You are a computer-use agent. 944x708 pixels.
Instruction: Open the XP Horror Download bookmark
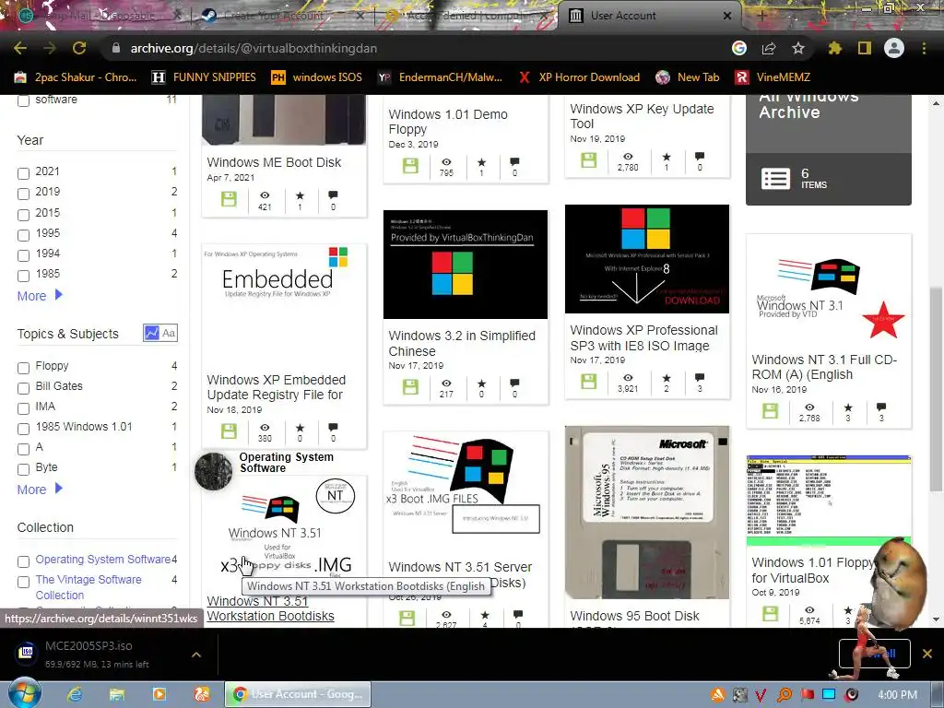coord(579,77)
